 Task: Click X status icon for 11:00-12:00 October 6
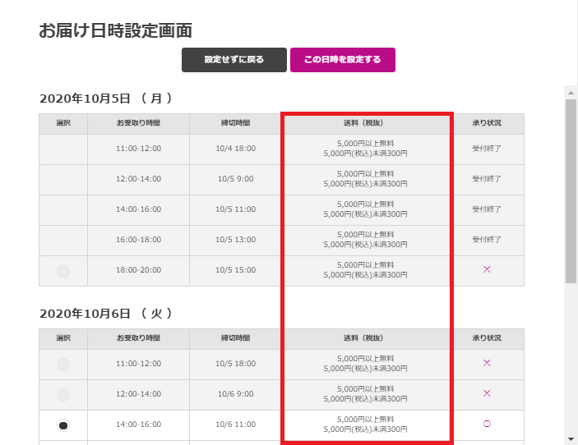(x=487, y=363)
